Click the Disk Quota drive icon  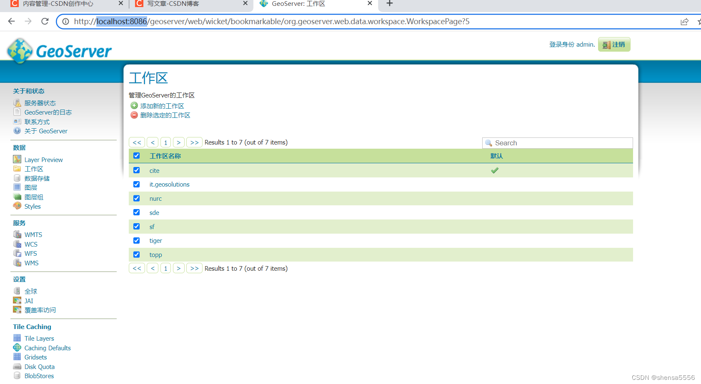click(17, 367)
